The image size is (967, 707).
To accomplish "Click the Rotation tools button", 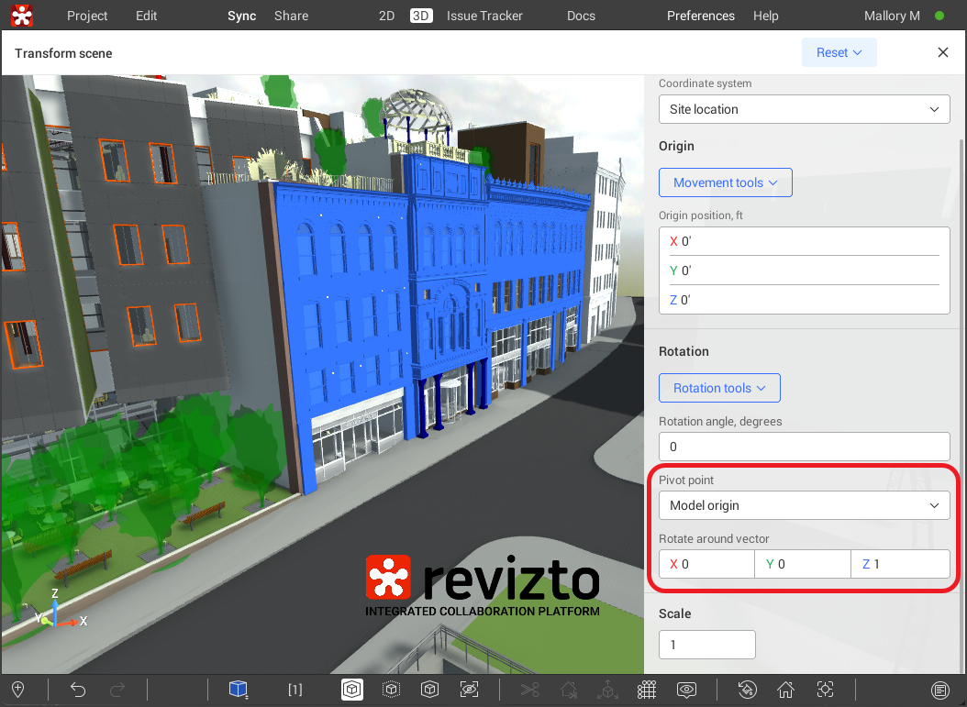I will pyautogui.click(x=719, y=388).
